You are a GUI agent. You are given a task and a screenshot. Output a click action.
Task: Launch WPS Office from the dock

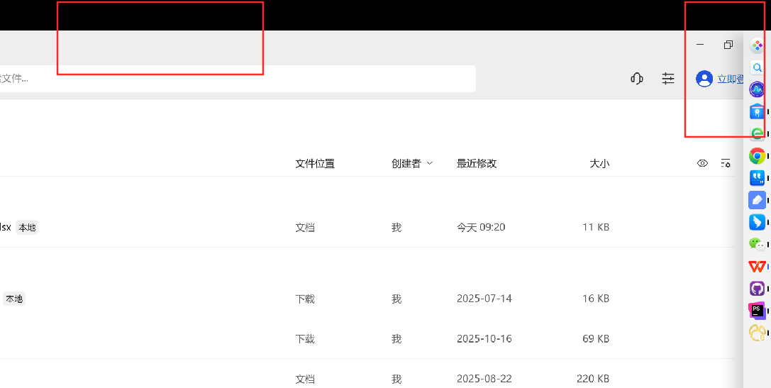758,267
